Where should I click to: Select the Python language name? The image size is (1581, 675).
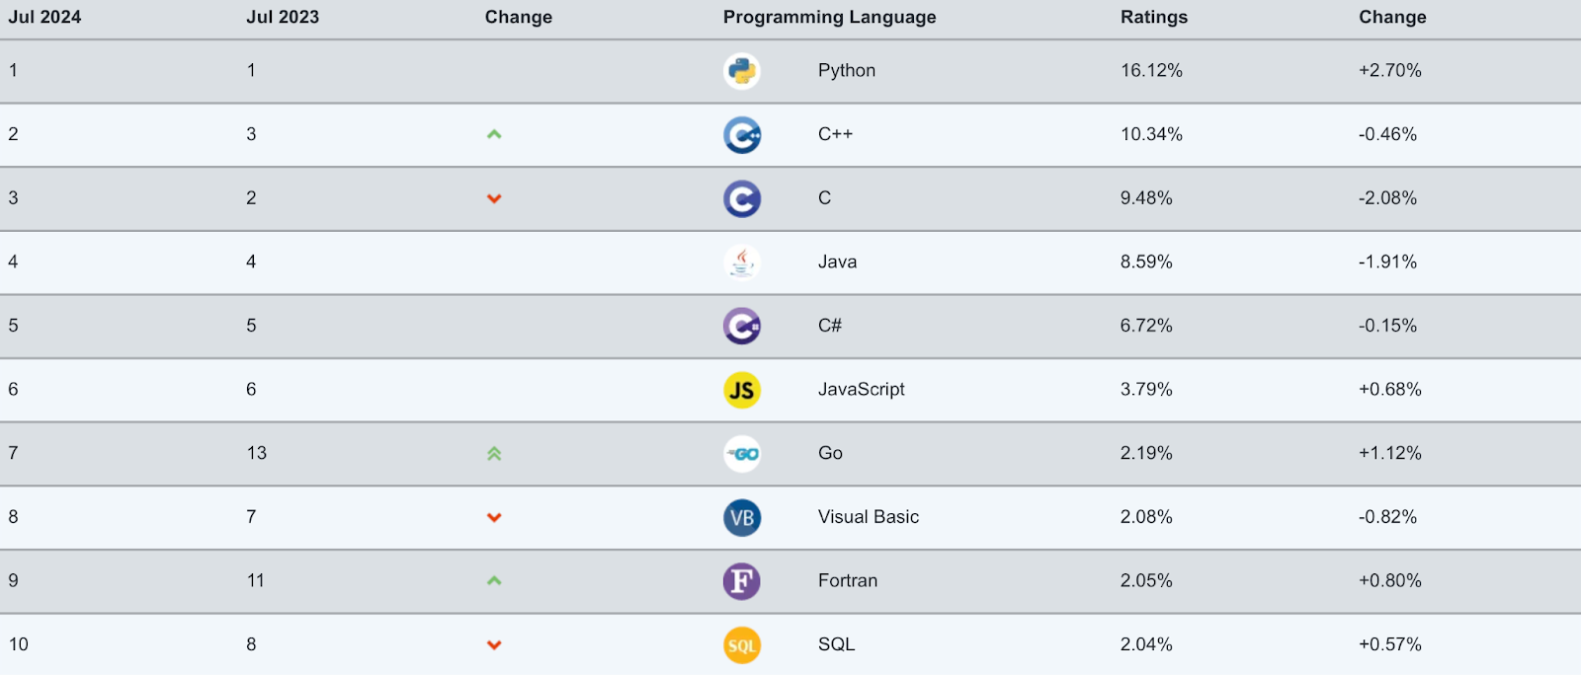846,70
